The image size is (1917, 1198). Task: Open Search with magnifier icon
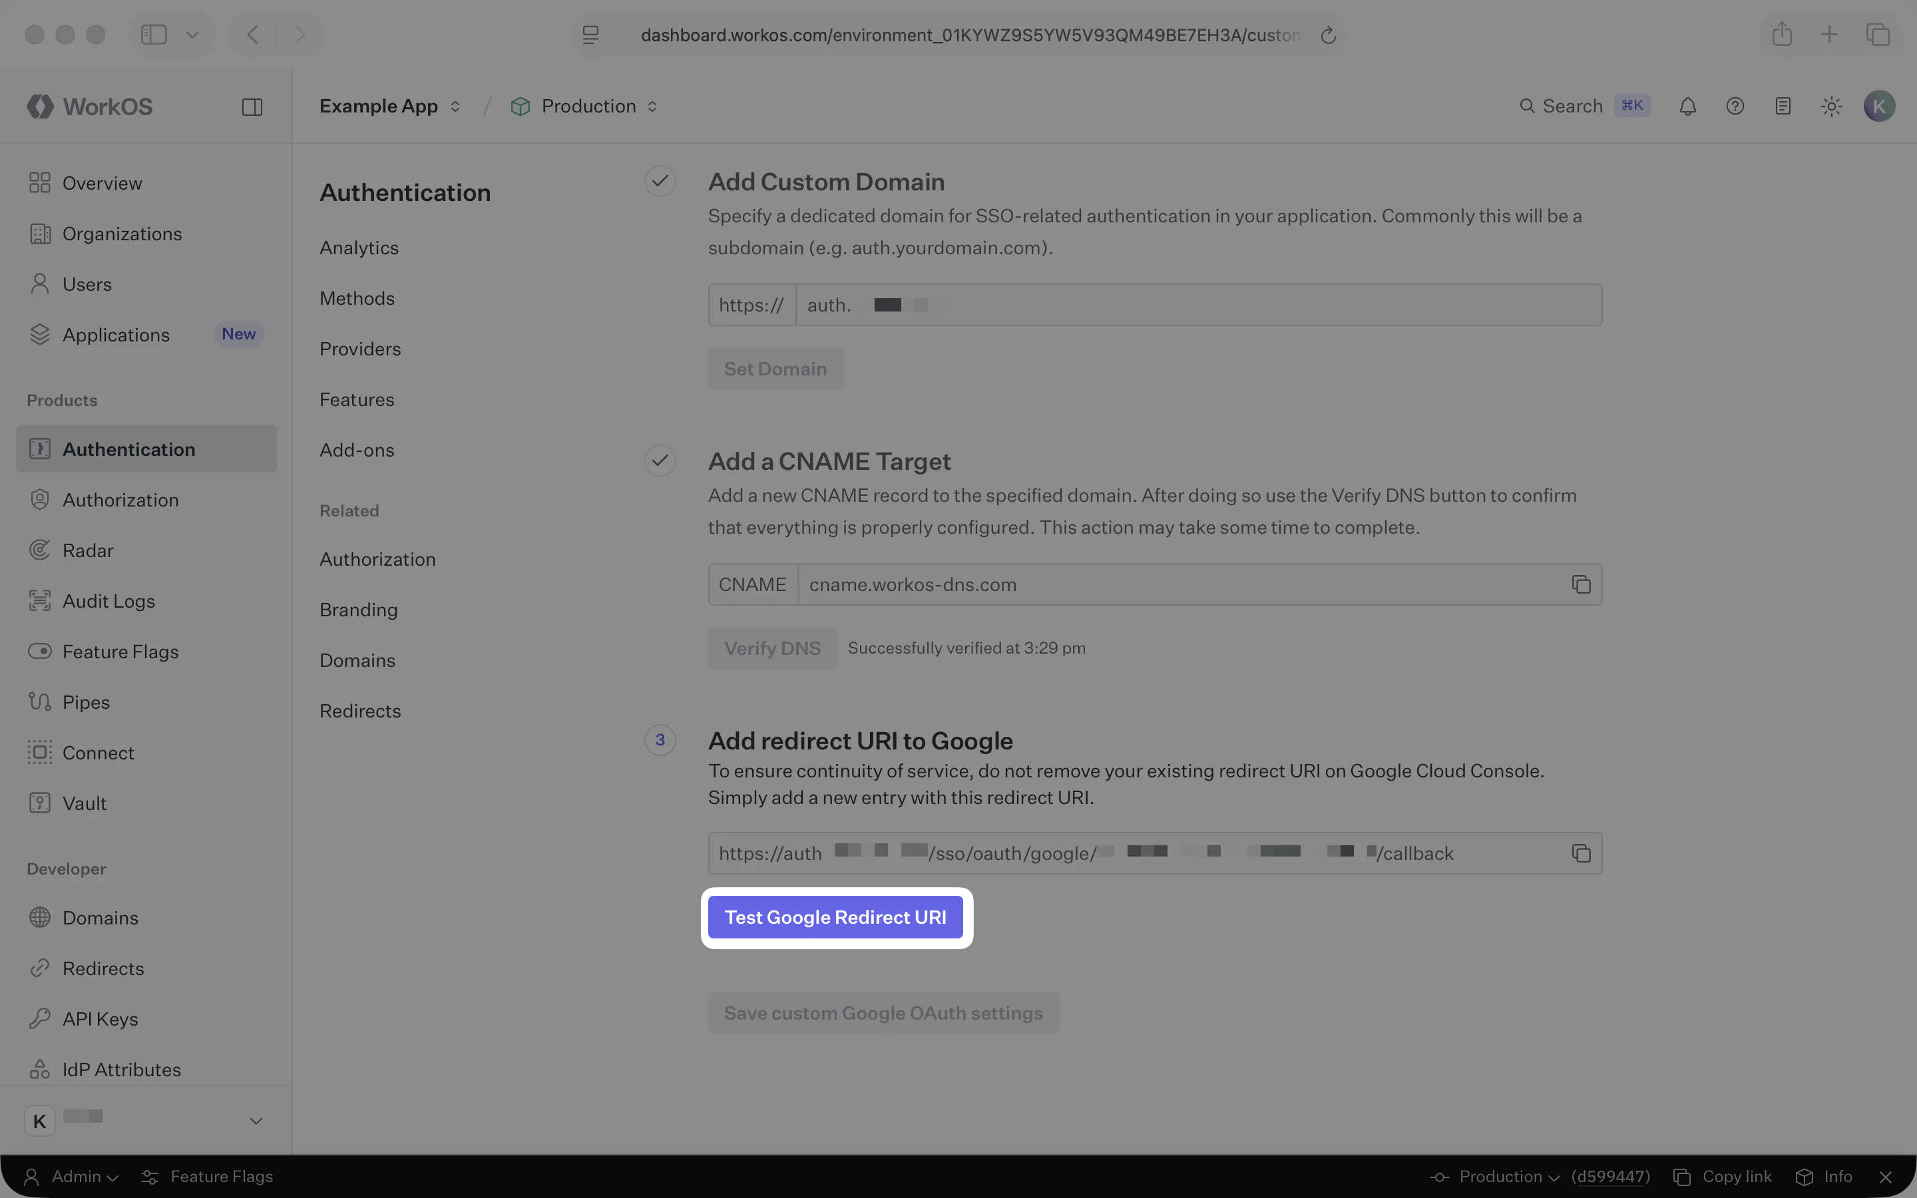click(x=1562, y=106)
